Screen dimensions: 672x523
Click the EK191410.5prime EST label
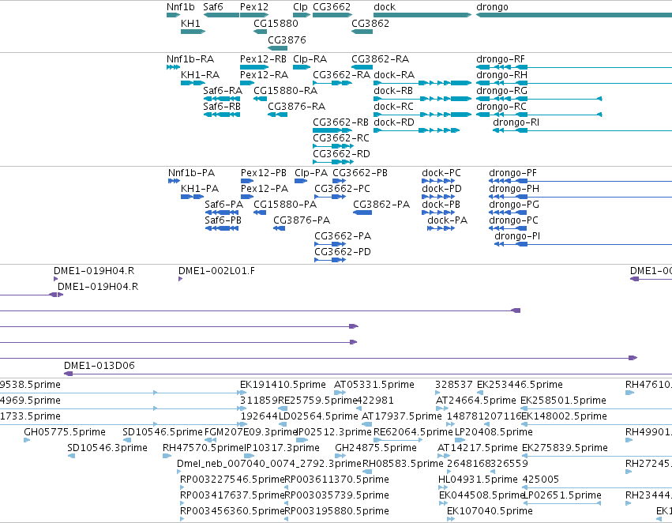coord(283,385)
